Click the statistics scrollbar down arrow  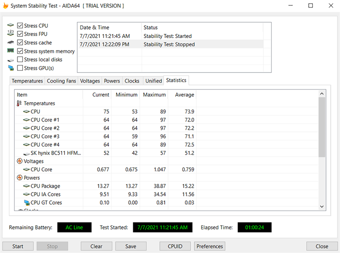coord(322,206)
